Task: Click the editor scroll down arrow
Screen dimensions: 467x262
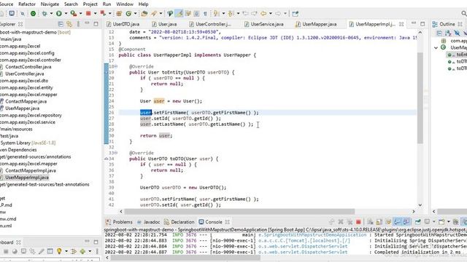Action: [x=420, y=205]
